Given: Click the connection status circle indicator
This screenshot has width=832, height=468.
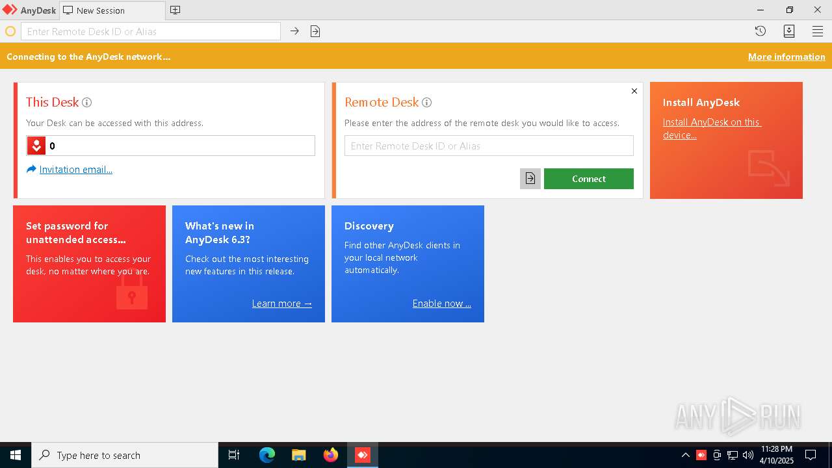Looking at the screenshot, I should 10,31.
